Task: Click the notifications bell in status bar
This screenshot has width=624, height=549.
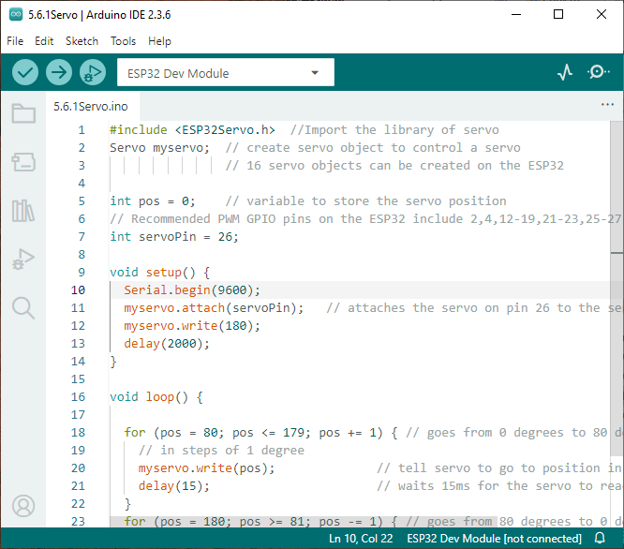Action: 601,539
